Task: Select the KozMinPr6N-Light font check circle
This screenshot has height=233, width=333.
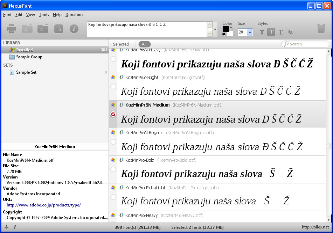Action: coord(113,87)
